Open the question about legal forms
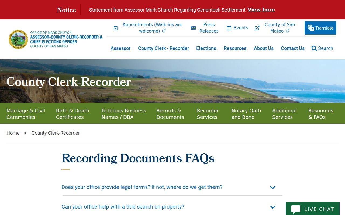Viewport: 345px width, 215px height. click(142, 187)
